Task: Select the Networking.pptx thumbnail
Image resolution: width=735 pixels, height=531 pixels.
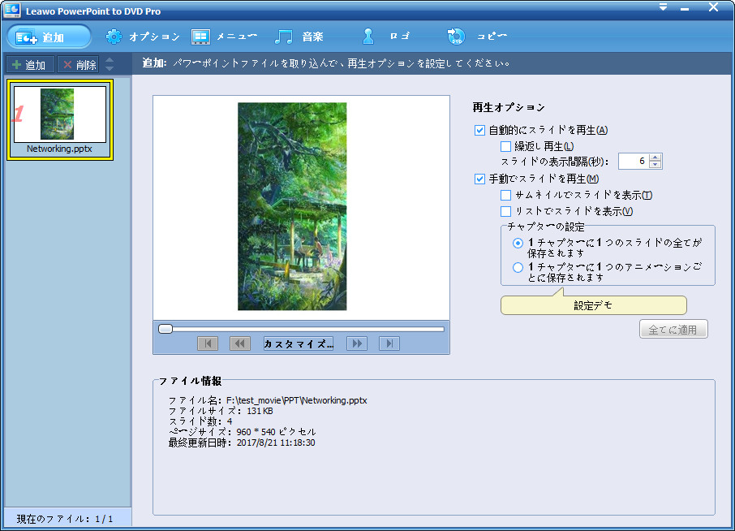Action: pyautogui.click(x=60, y=119)
